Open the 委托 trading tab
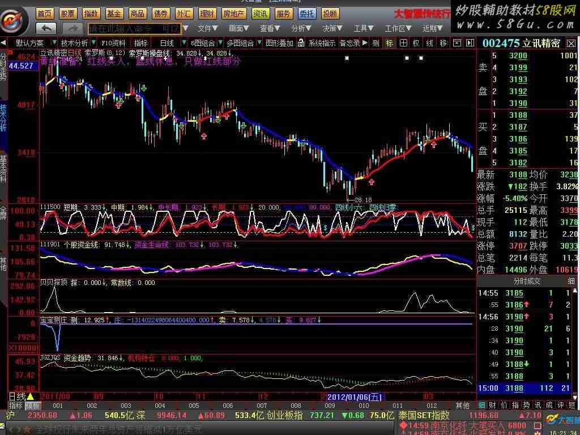 307,14
